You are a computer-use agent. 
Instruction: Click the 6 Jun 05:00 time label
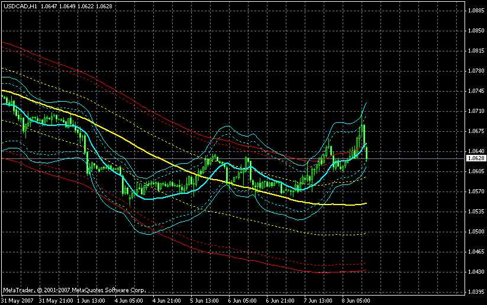(243, 301)
